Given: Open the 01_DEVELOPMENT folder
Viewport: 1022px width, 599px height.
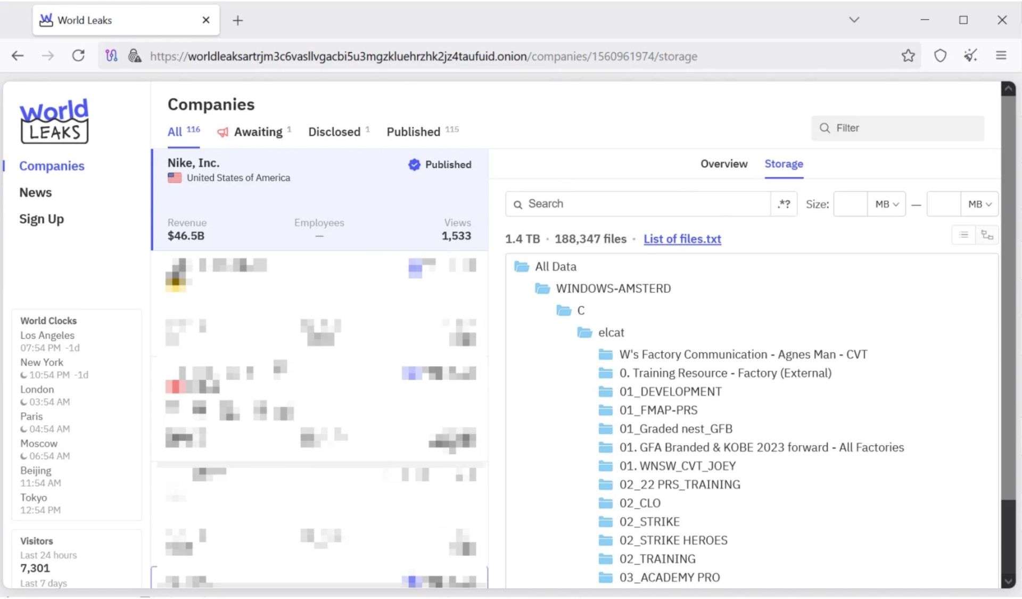Looking at the screenshot, I should point(660,392).
